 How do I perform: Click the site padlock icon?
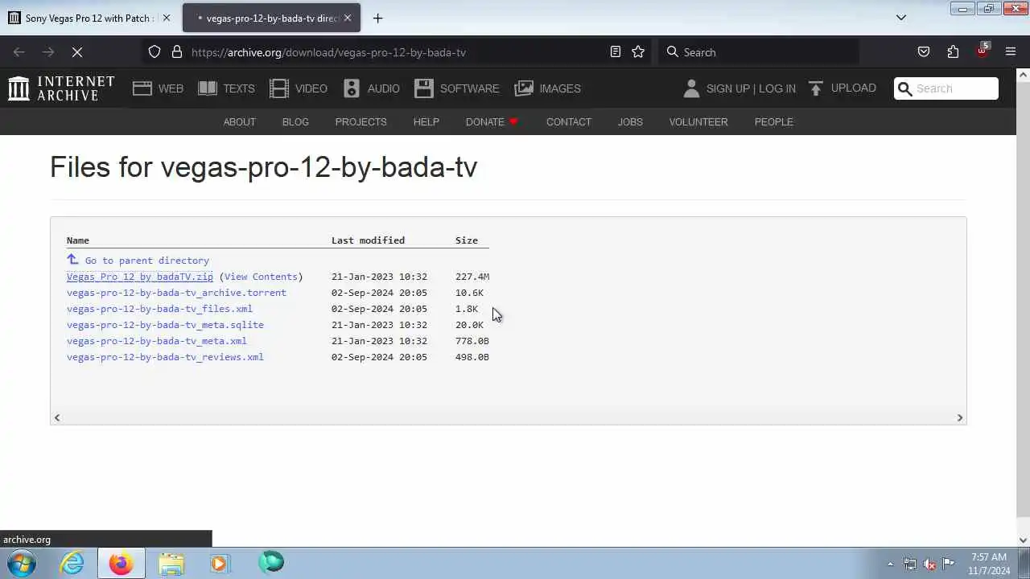[x=177, y=52]
